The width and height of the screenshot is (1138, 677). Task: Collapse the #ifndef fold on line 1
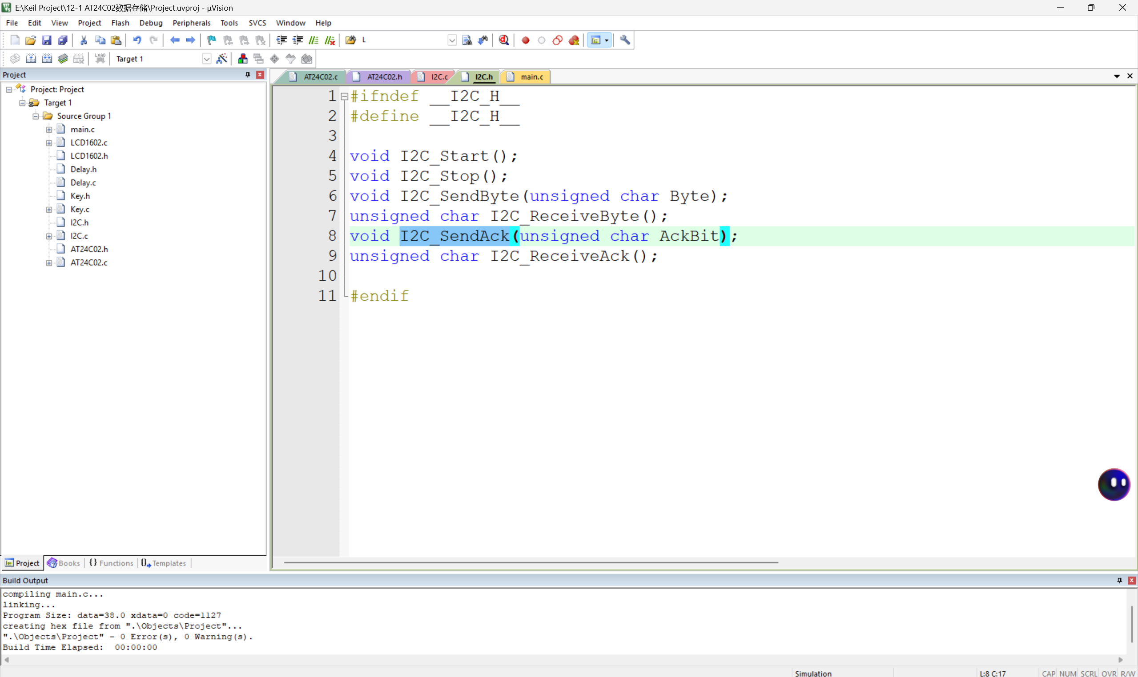[344, 96]
